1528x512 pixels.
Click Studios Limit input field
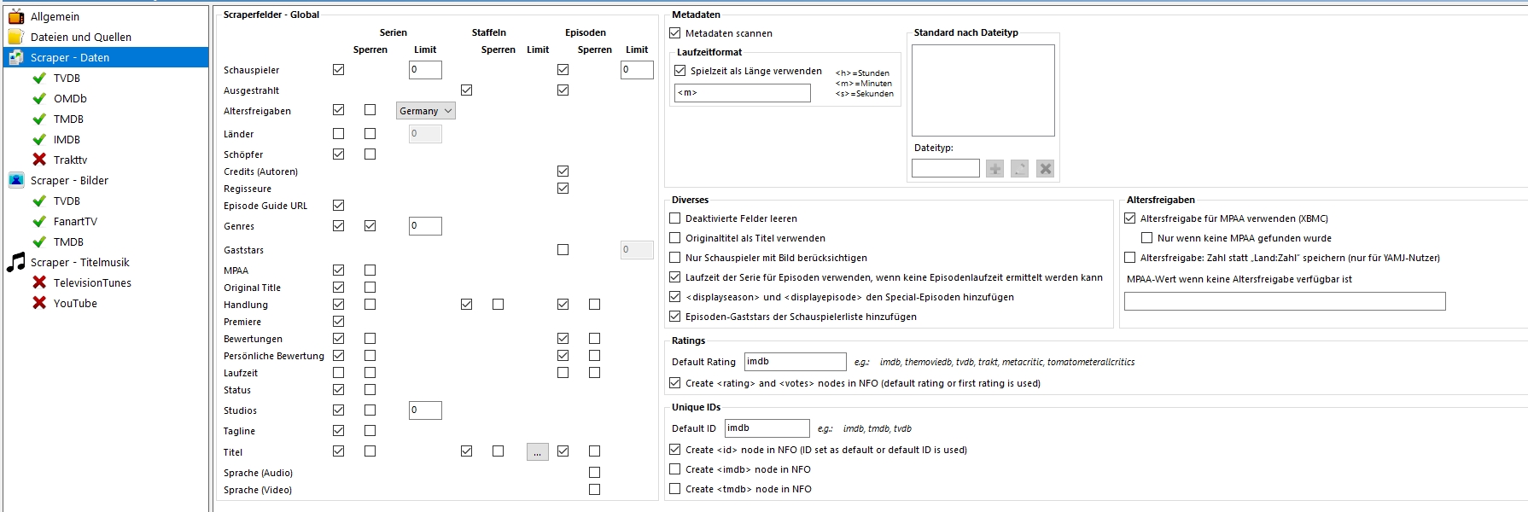pos(425,410)
